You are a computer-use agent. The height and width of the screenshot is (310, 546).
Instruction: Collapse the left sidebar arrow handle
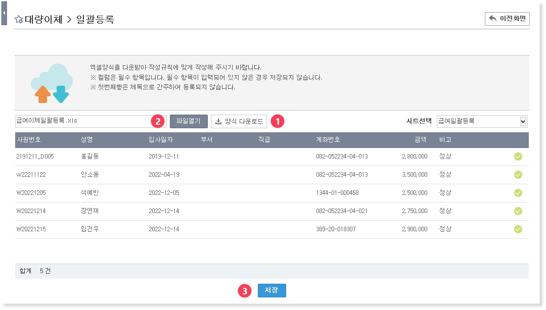coord(4,13)
